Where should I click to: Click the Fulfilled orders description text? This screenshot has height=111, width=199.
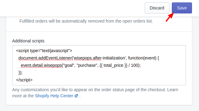(86, 21)
